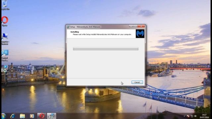This screenshot has height=119, width=212.
Task: Open Windows Explorer from the taskbar
Action: click(22, 116)
